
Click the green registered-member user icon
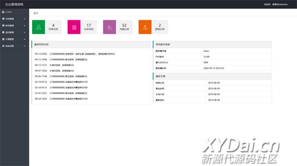[x=39, y=27]
